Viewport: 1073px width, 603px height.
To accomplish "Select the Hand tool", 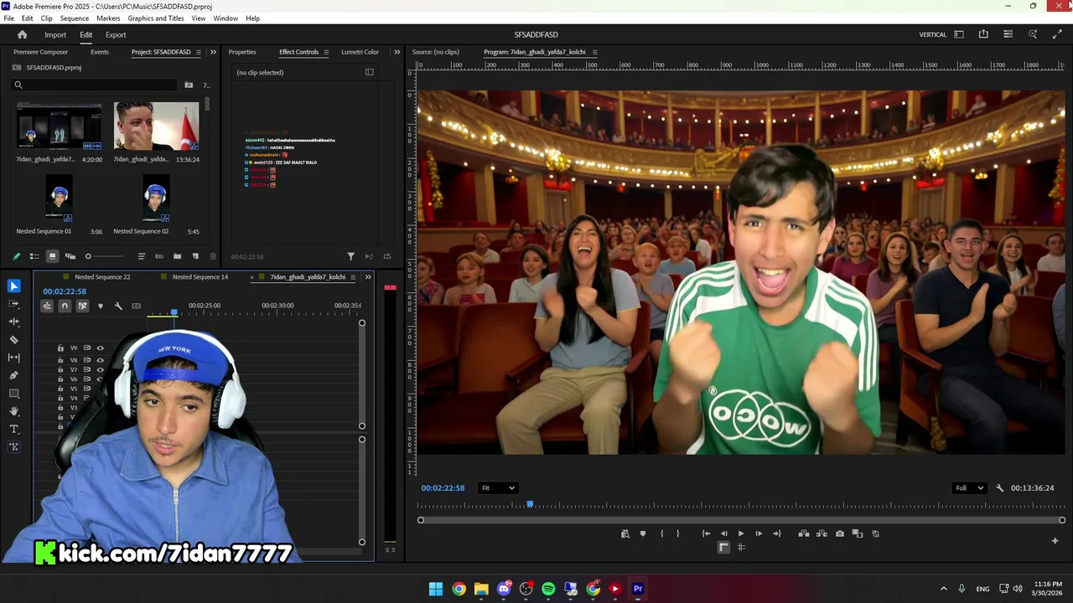I will click(x=13, y=411).
